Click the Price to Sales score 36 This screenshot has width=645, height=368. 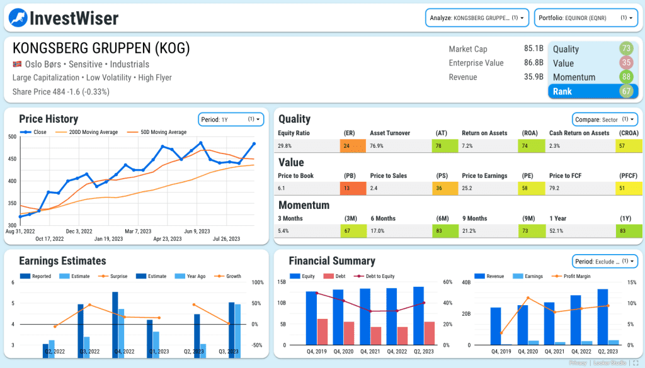tap(445, 188)
